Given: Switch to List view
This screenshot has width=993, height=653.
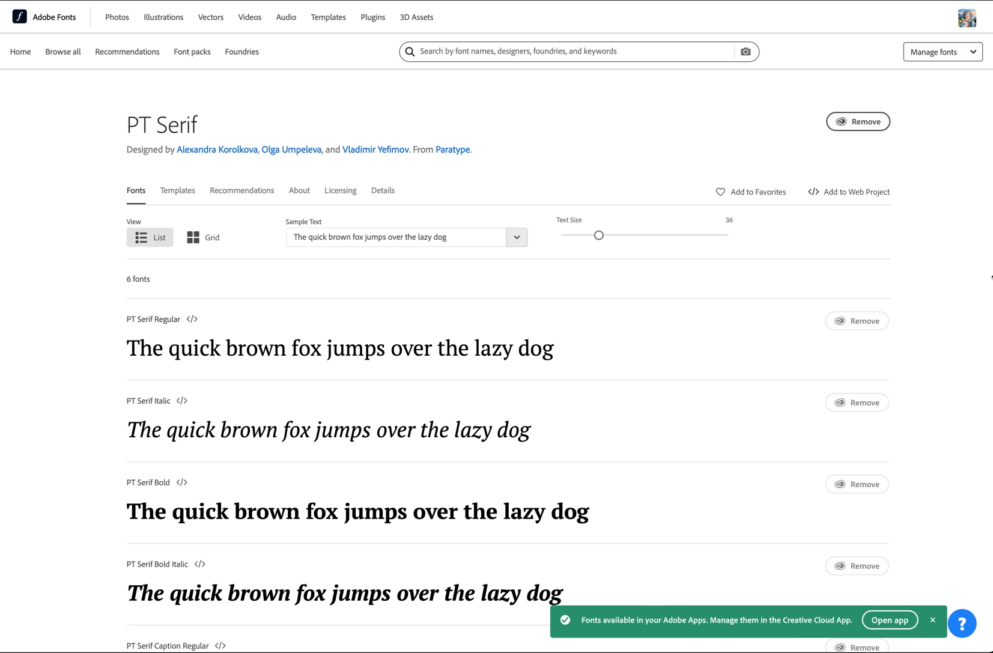Looking at the screenshot, I should point(150,237).
